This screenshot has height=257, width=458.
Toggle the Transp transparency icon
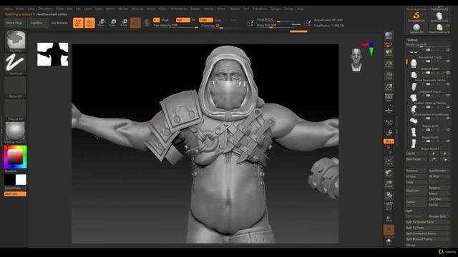point(389,218)
